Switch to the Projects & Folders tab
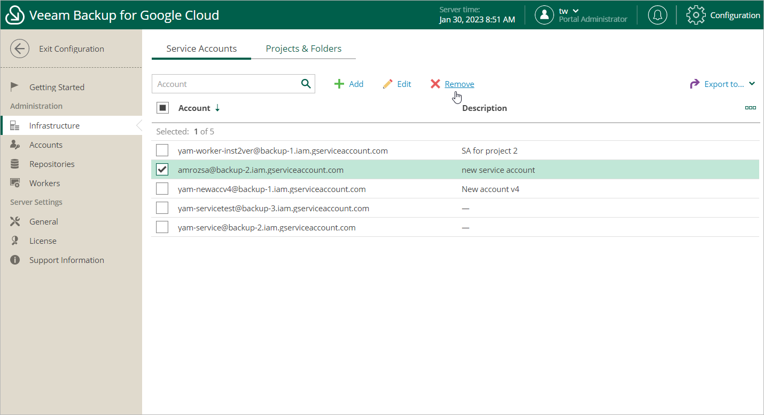 point(303,49)
